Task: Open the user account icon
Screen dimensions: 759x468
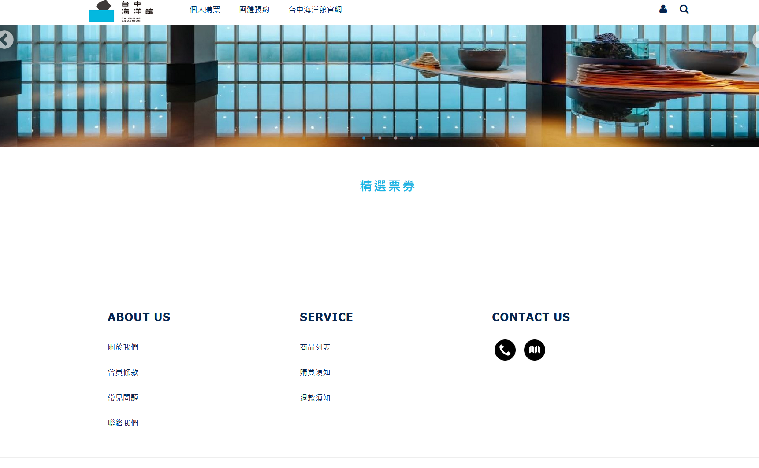Action: (x=663, y=9)
